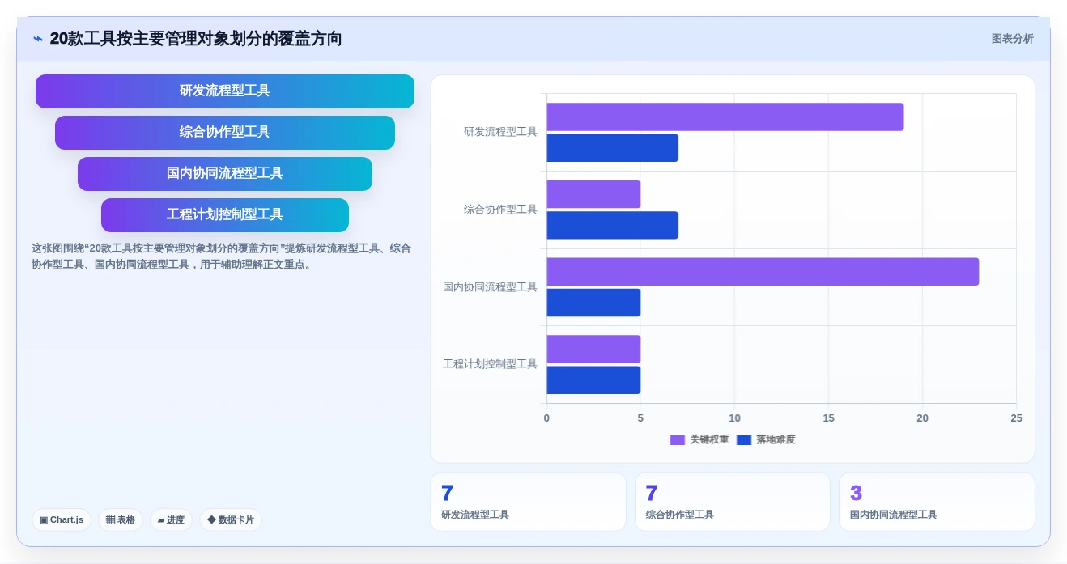Click the x-axis tick label 15
The image size is (1067, 564).
[x=828, y=418]
